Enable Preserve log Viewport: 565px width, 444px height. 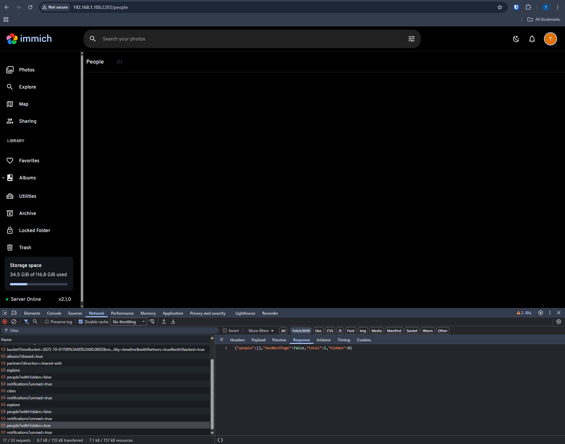[x=47, y=322]
